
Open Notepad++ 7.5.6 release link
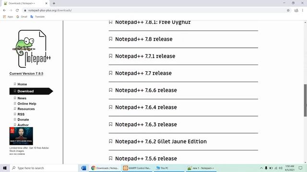click(x=146, y=159)
